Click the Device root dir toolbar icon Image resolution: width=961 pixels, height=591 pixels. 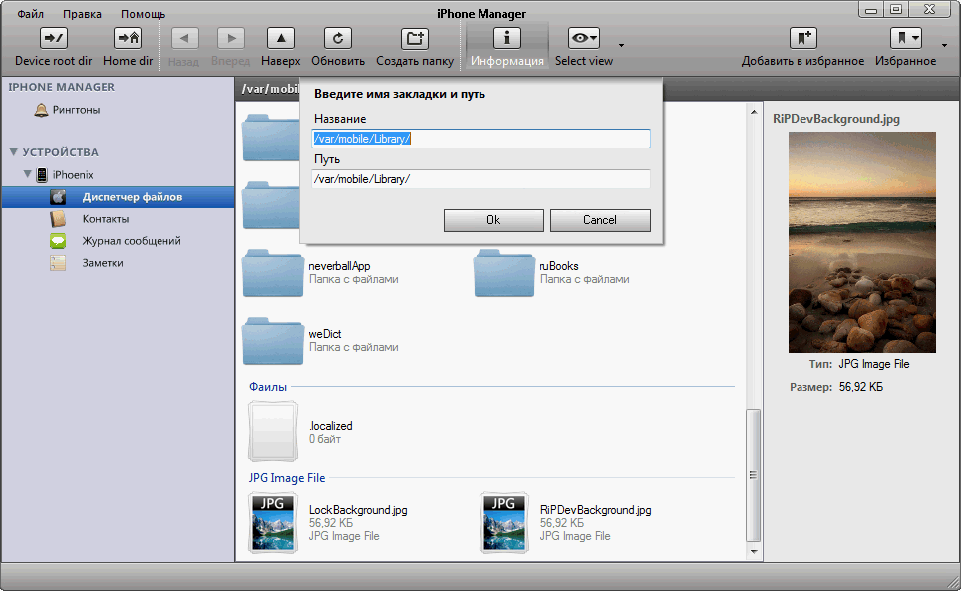click(53, 39)
